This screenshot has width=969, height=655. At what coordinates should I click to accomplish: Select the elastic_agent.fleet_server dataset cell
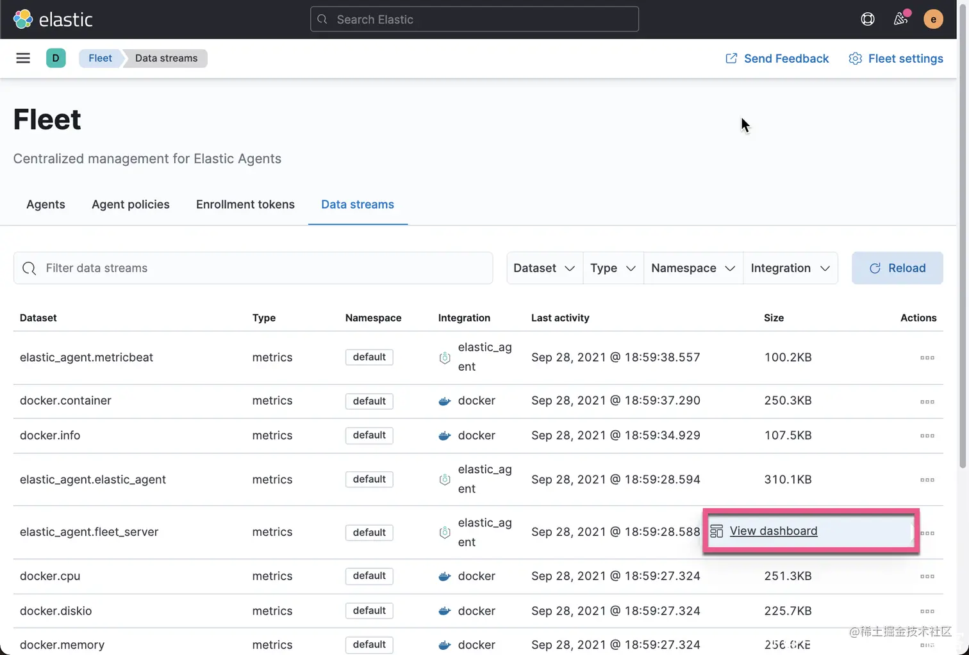point(89,532)
